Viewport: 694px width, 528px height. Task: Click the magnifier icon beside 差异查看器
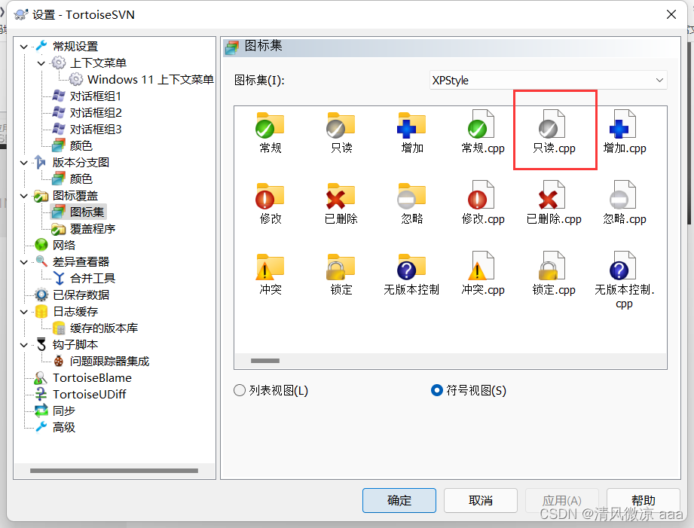click(41, 261)
